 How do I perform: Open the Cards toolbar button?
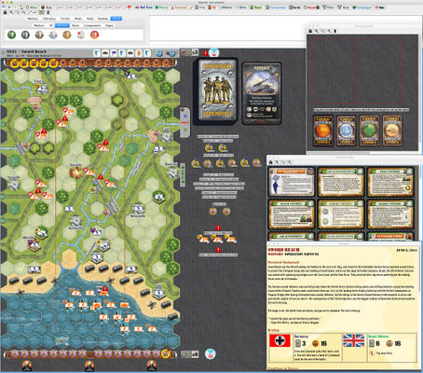click(295, 7)
